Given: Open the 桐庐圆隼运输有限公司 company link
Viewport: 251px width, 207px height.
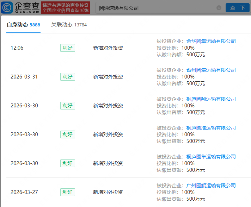Looking at the screenshot, I should coord(211,157).
